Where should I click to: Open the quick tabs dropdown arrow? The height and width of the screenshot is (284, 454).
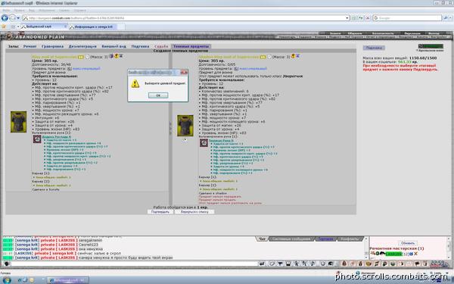[x=18, y=27]
